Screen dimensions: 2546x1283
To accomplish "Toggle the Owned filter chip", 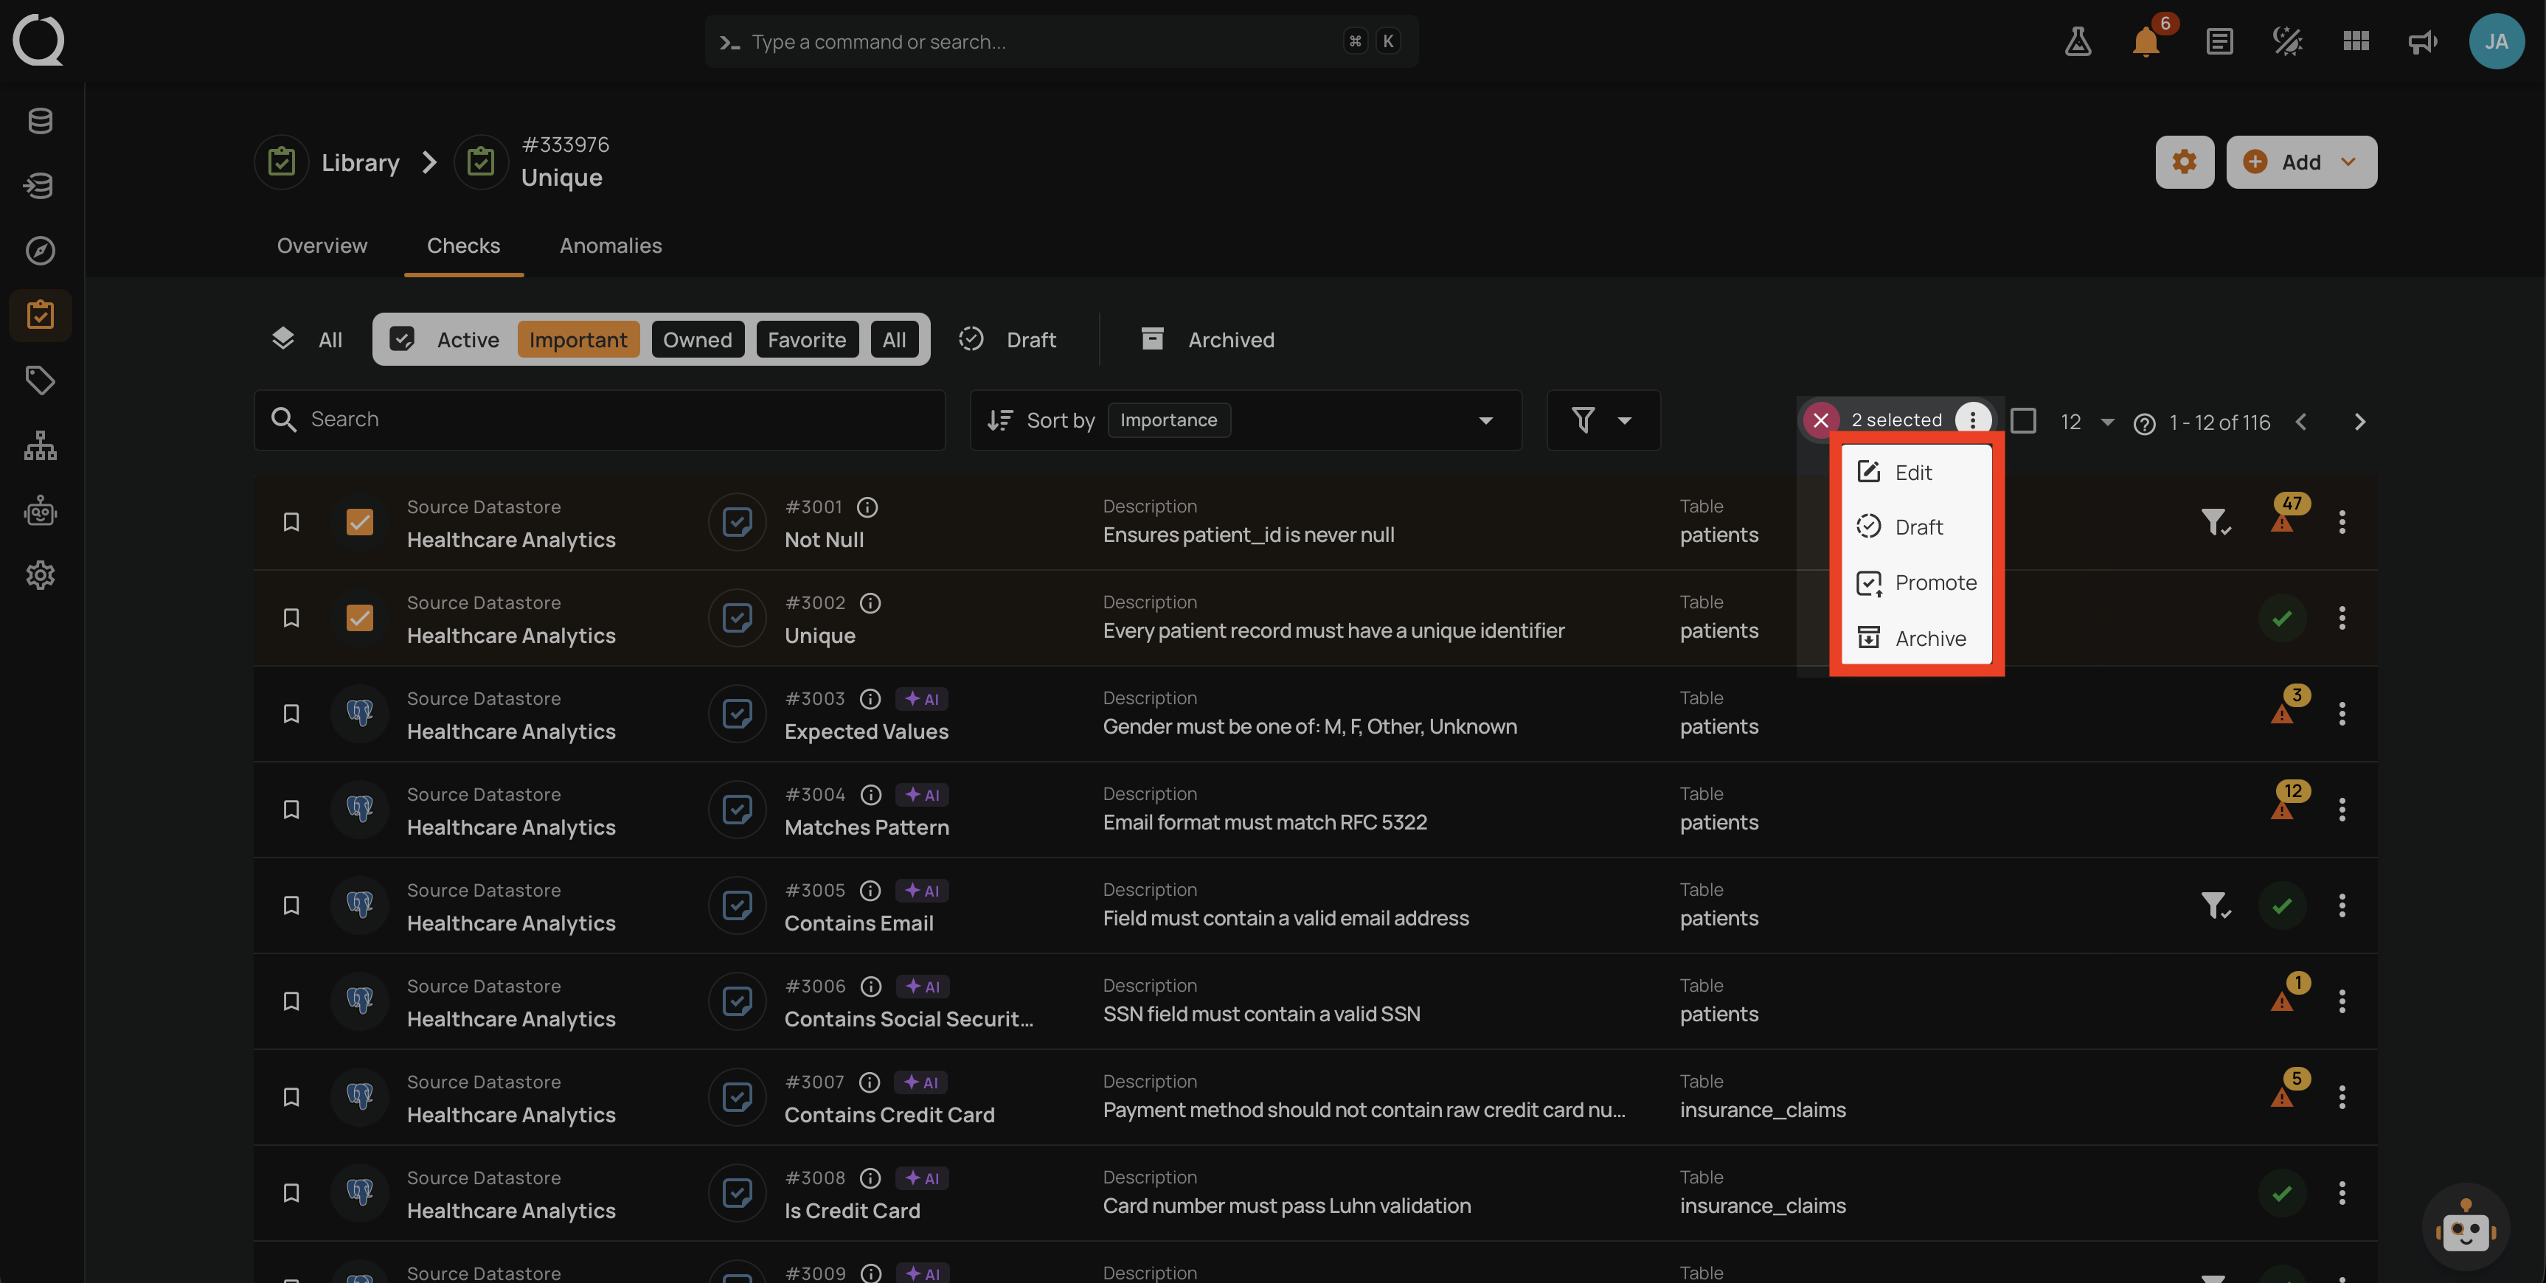I will 698,340.
